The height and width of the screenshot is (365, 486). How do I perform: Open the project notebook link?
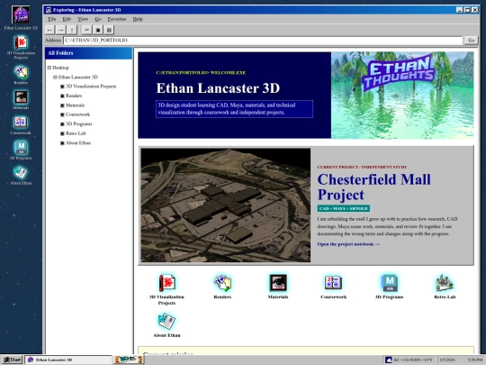click(x=348, y=244)
